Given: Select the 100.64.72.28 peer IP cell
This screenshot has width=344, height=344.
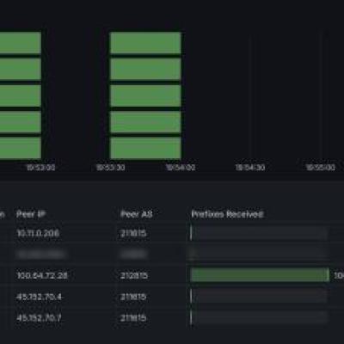Looking at the screenshot, I should (42, 275).
